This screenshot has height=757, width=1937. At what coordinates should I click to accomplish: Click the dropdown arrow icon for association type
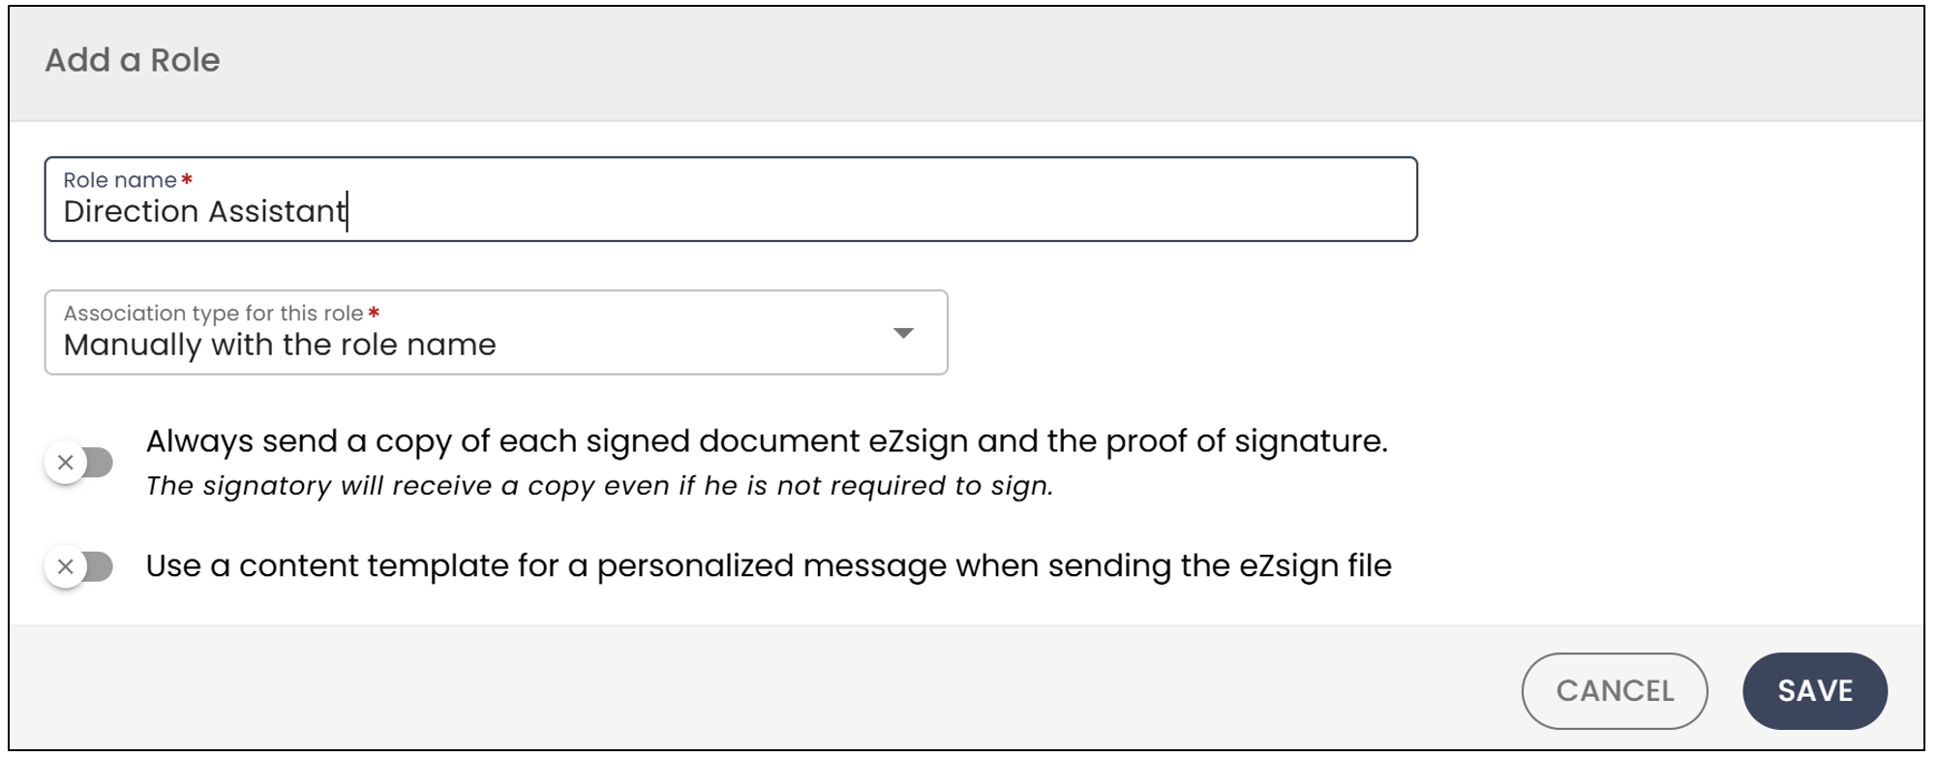(x=903, y=333)
